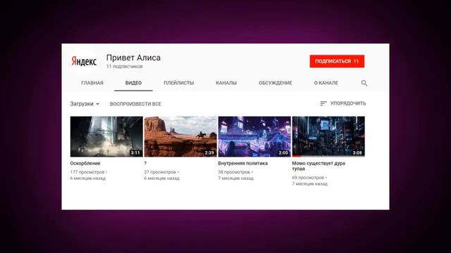Click the 177 просмотров text

[x=87, y=172]
